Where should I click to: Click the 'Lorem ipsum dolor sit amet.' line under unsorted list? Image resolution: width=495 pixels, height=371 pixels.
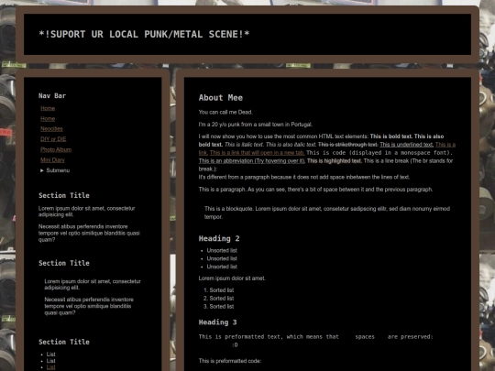232,278
